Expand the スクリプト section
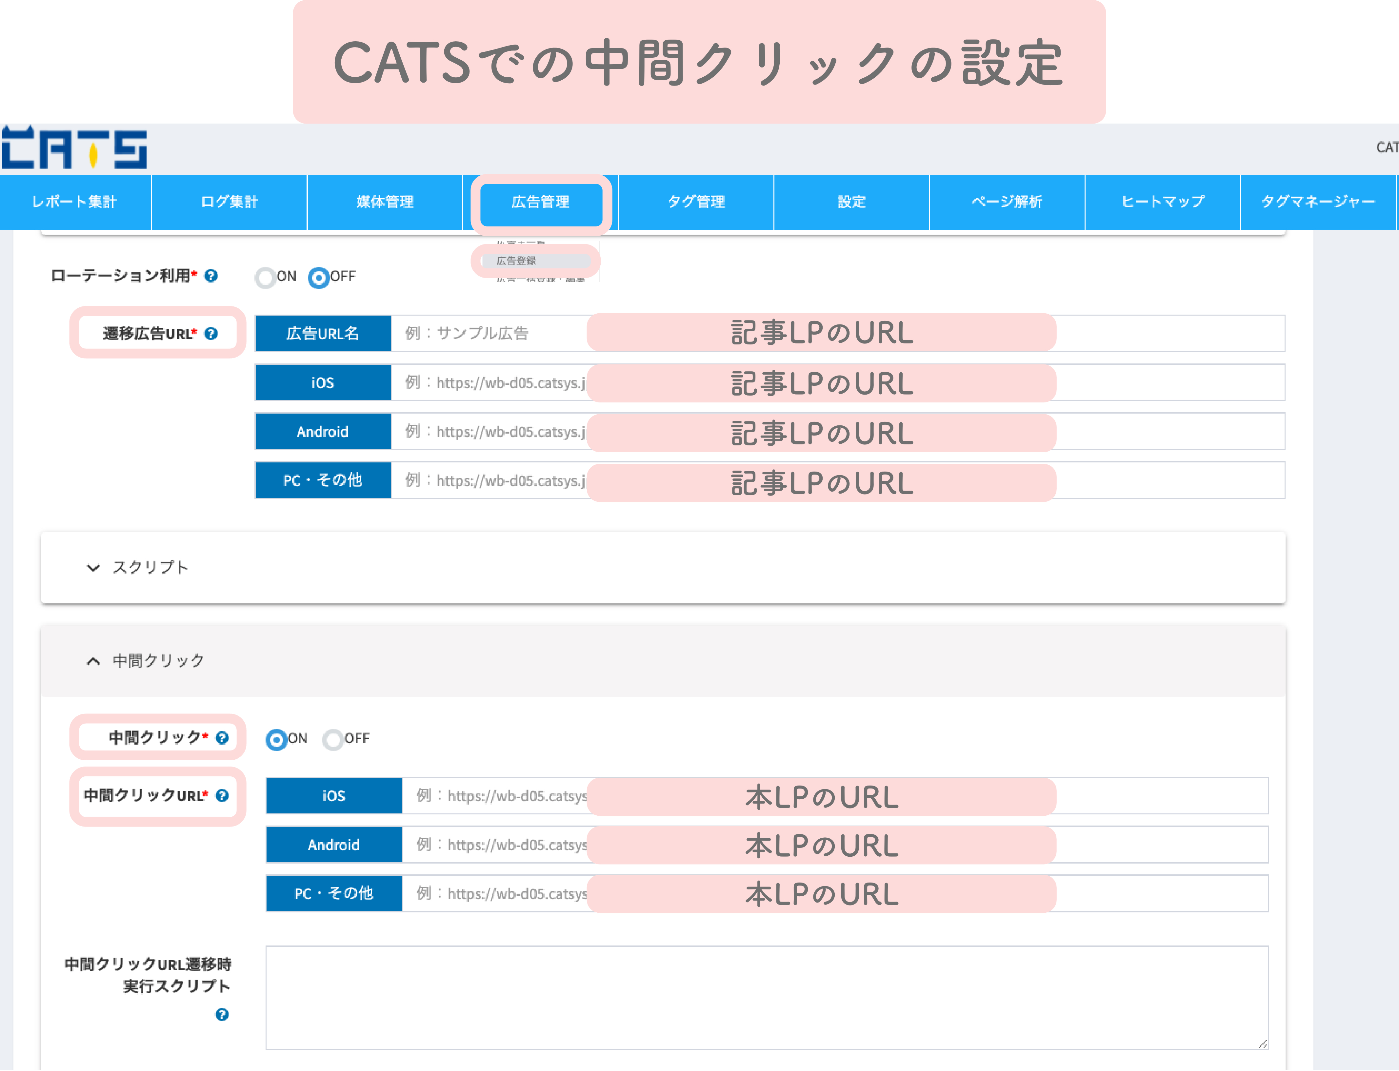Image resolution: width=1399 pixels, height=1071 pixels. pos(663,568)
